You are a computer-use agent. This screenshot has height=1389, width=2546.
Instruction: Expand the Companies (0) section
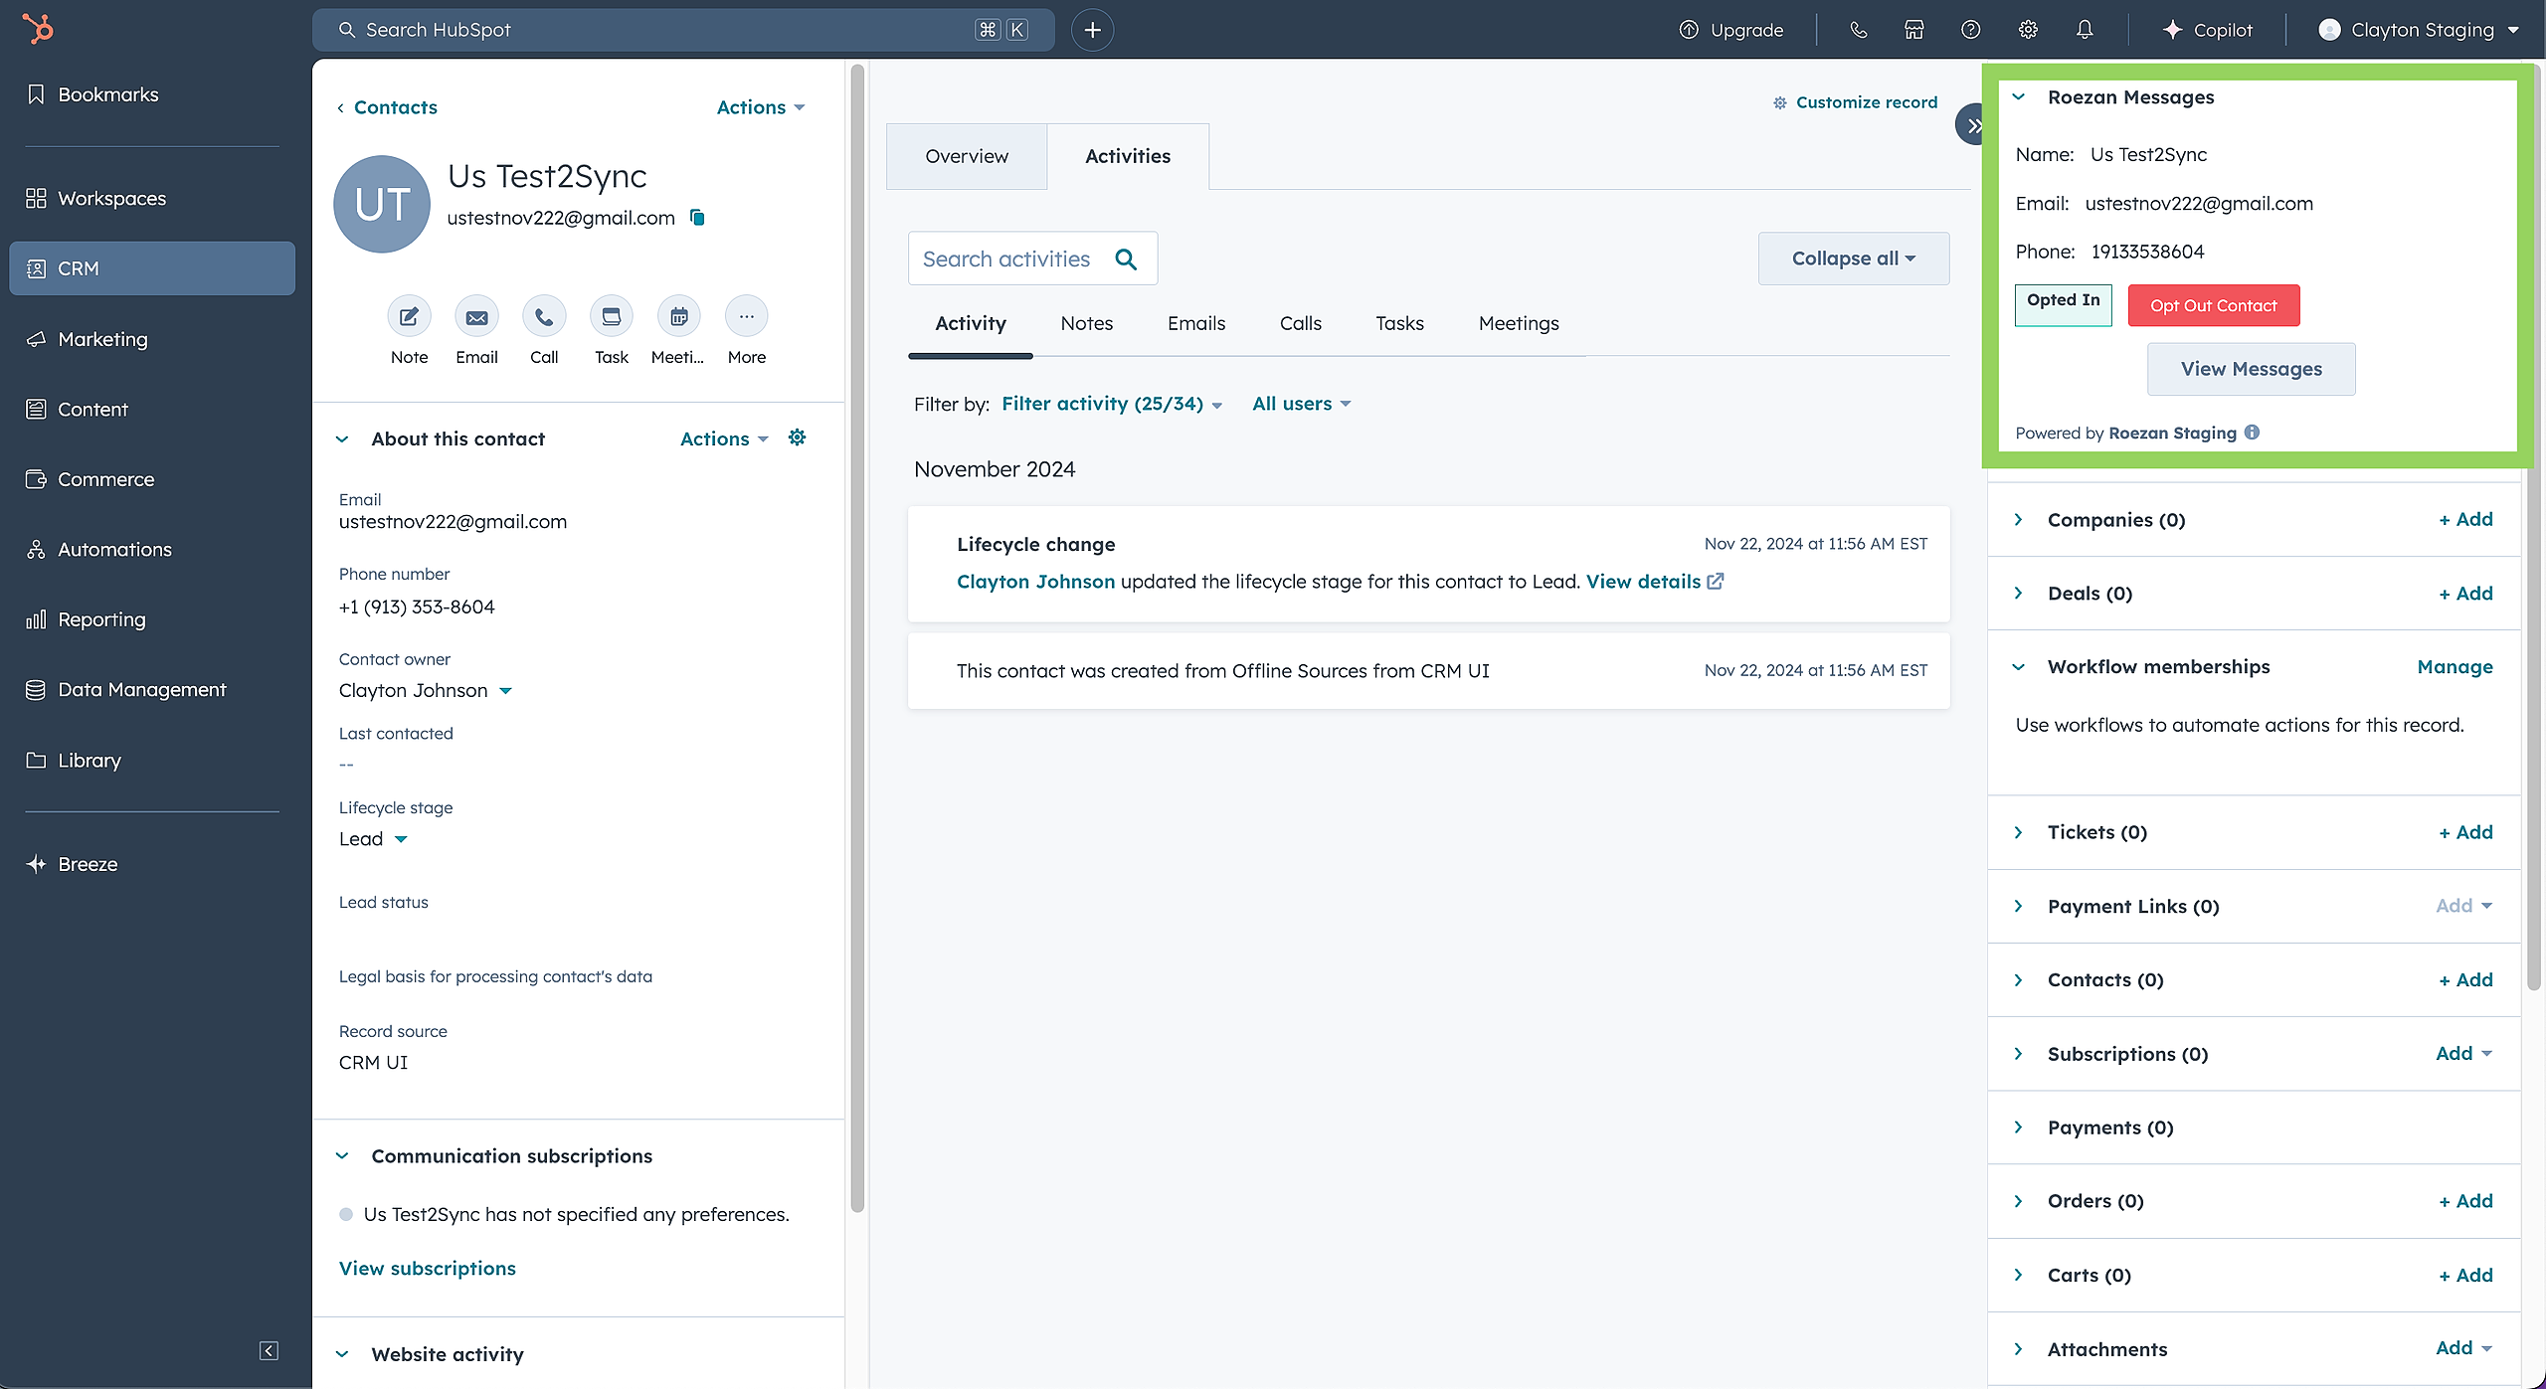2019,520
